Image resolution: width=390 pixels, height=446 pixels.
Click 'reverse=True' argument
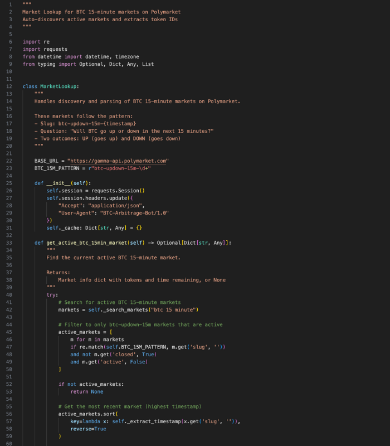(88, 429)
